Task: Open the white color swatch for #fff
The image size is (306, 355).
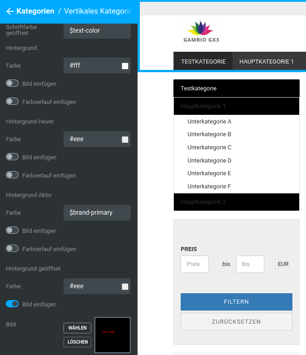Action: pos(125,66)
